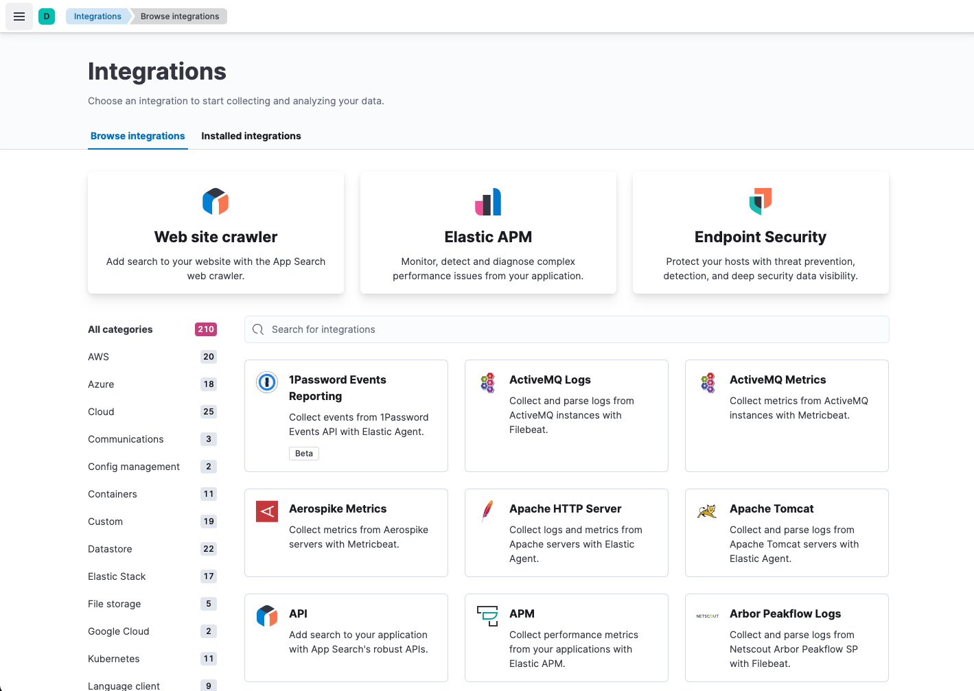The image size is (974, 691).
Task: Click inside the Search for integrations field
Action: [x=480, y=329]
